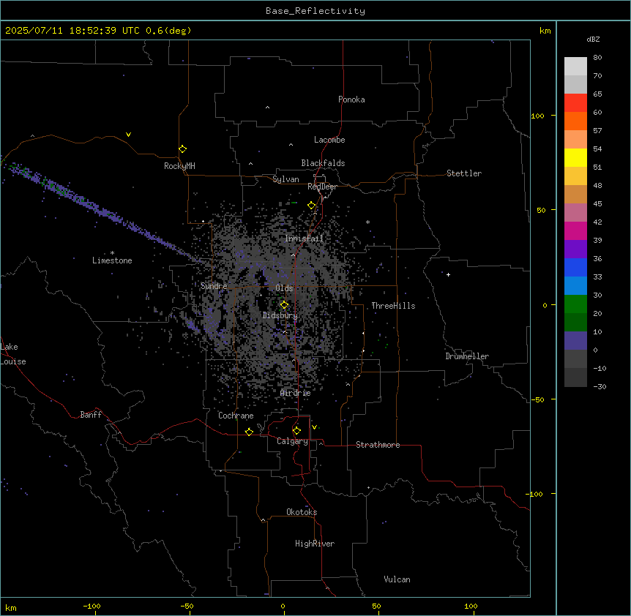Click the -100 tick on vertical axis
This screenshot has height=616, width=631.
[535, 494]
